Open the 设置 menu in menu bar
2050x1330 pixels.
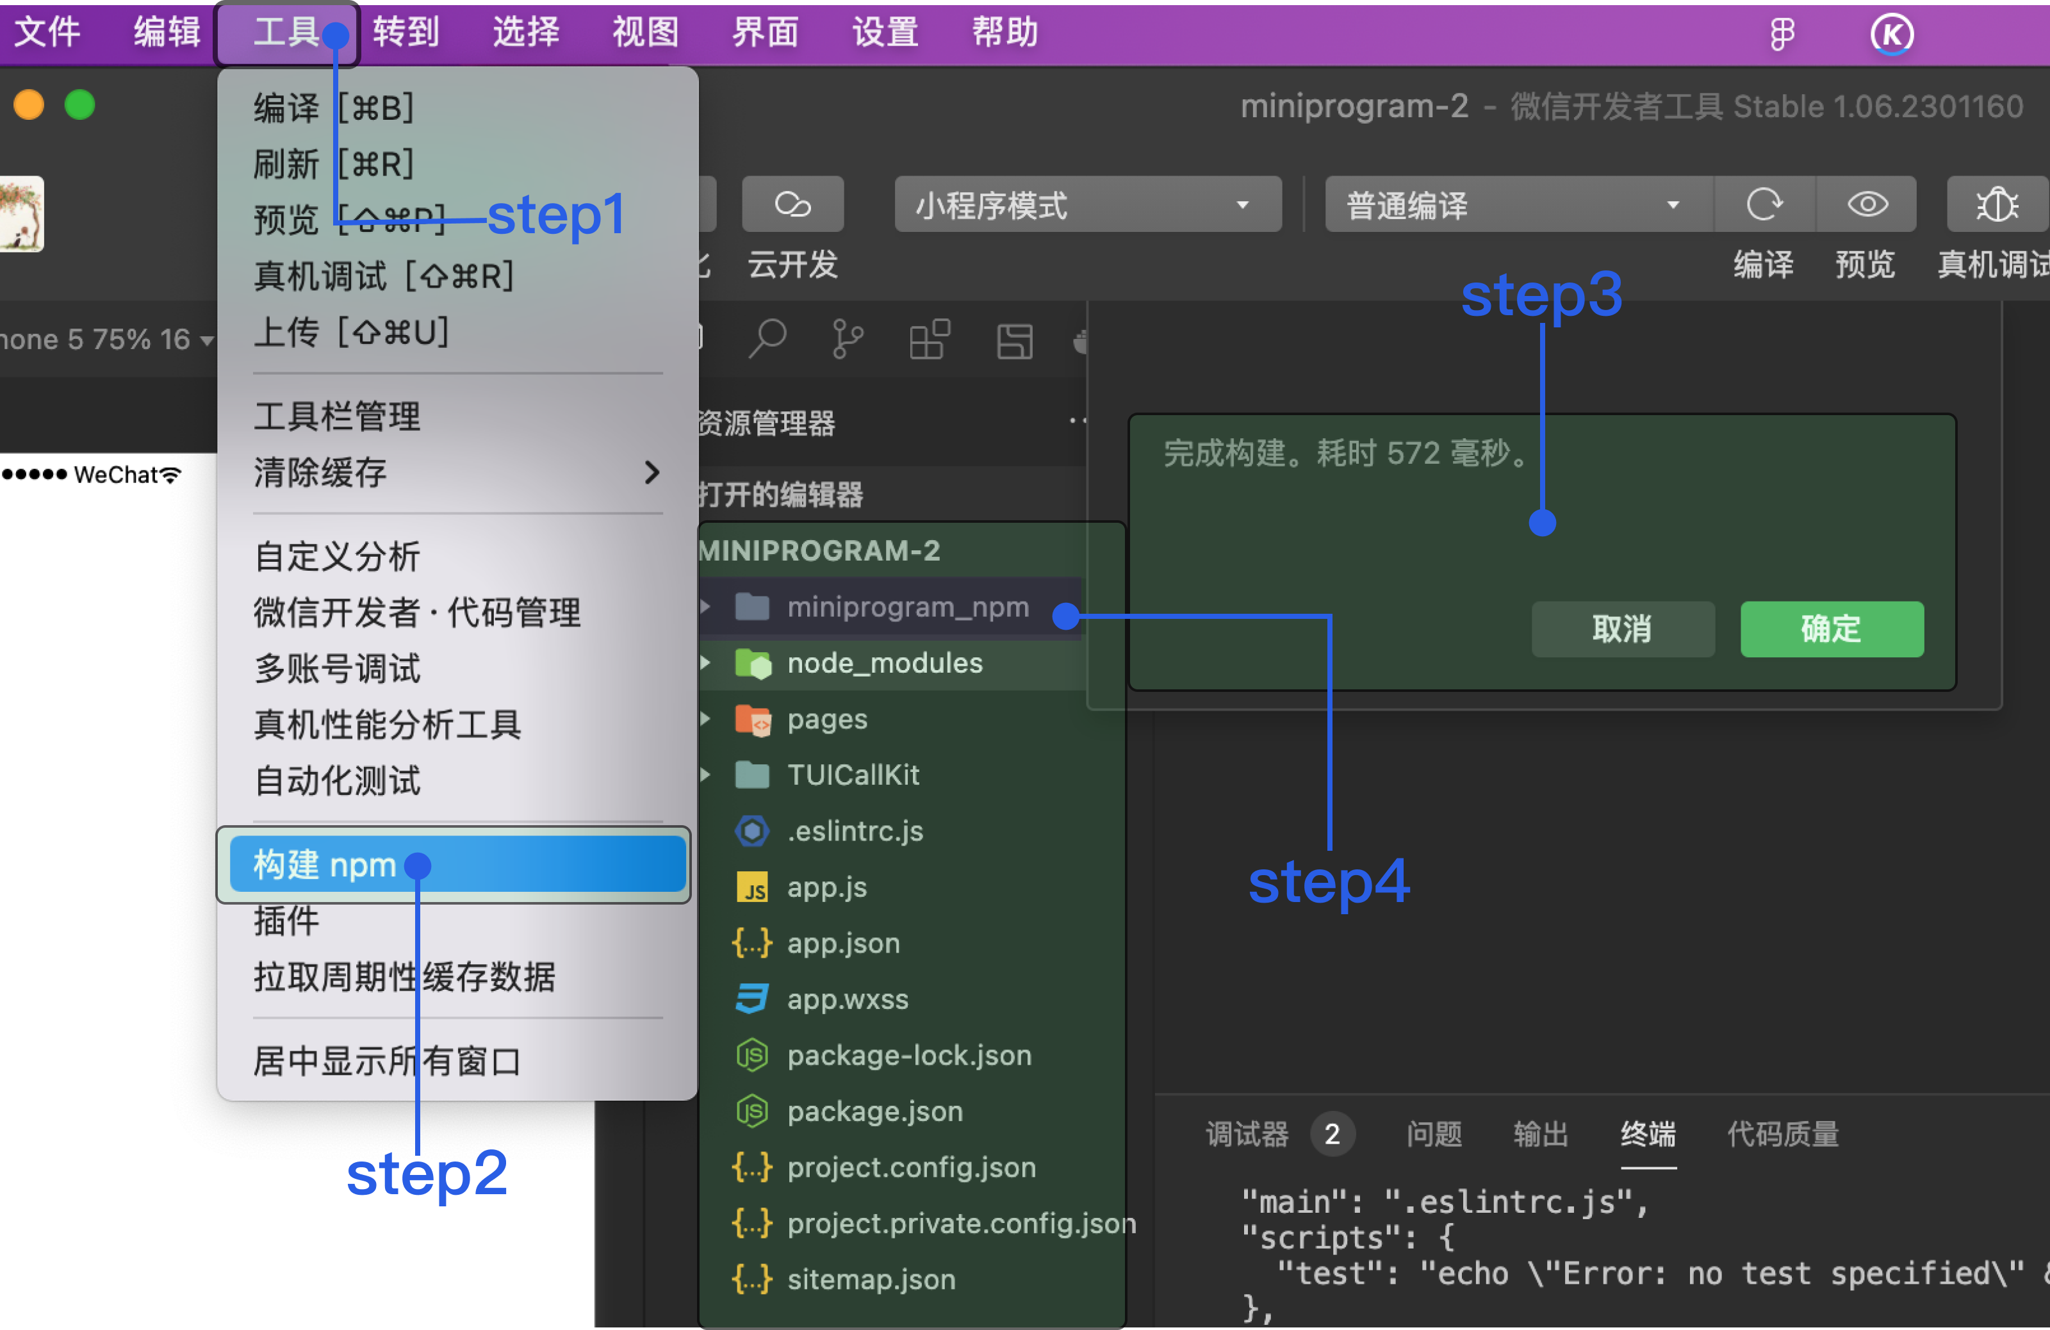click(x=885, y=33)
